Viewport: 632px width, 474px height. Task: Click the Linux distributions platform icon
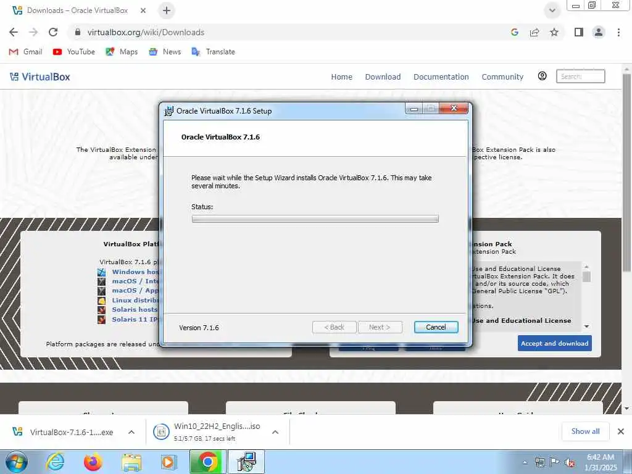point(102,301)
